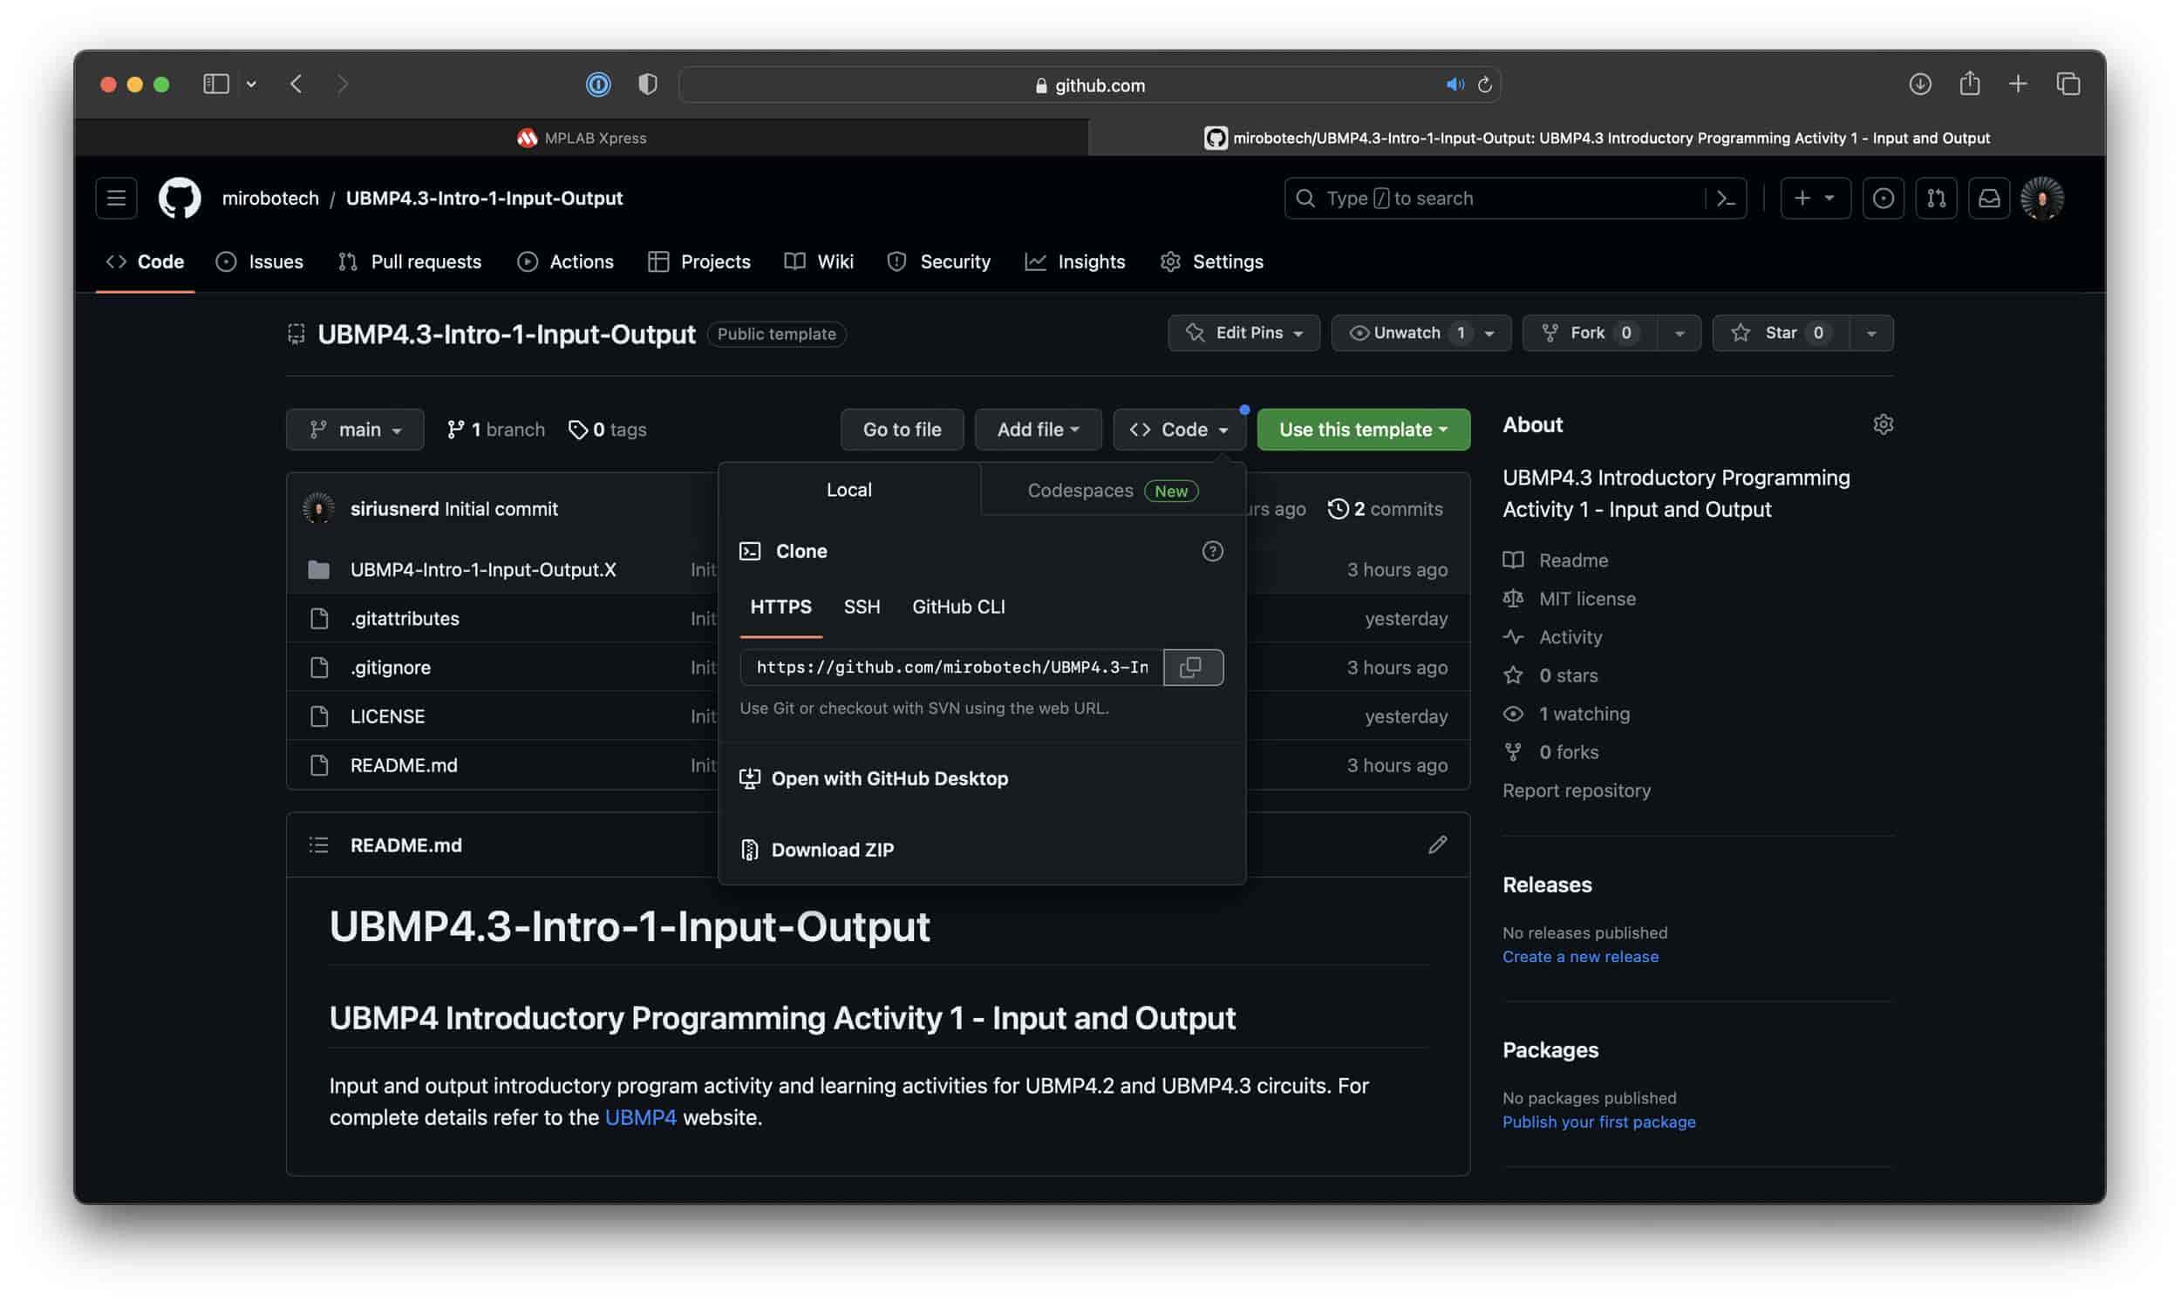Click the Safari address bar showing github.com

pyautogui.click(x=1089, y=85)
